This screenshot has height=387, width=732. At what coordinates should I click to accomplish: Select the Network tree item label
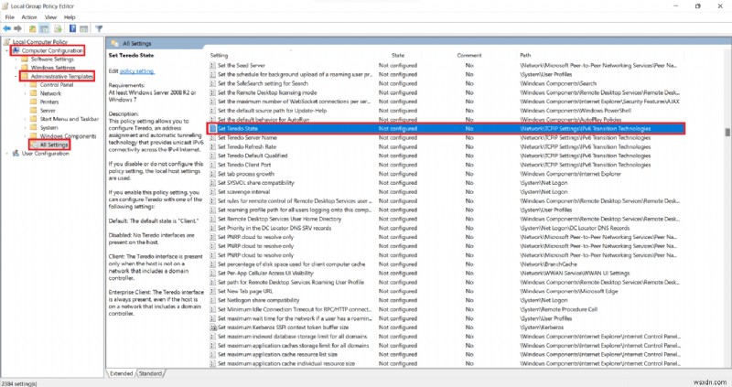tap(50, 93)
